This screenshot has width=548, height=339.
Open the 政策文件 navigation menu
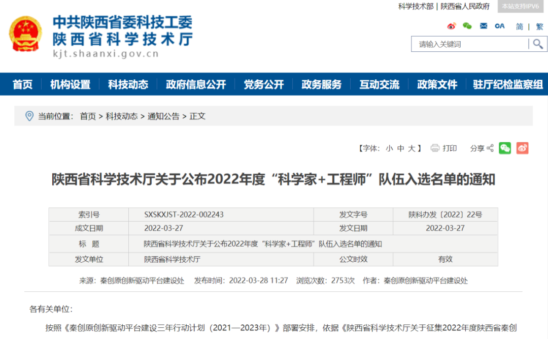(x=437, y=84)
